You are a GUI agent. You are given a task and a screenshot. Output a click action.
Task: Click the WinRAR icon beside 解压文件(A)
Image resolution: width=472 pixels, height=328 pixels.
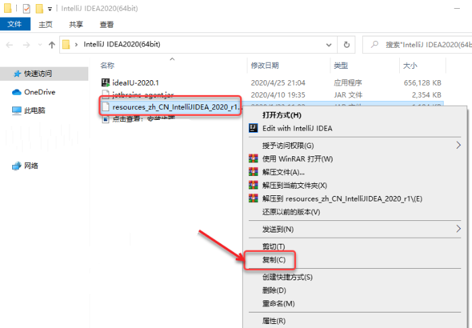[253, 172]
